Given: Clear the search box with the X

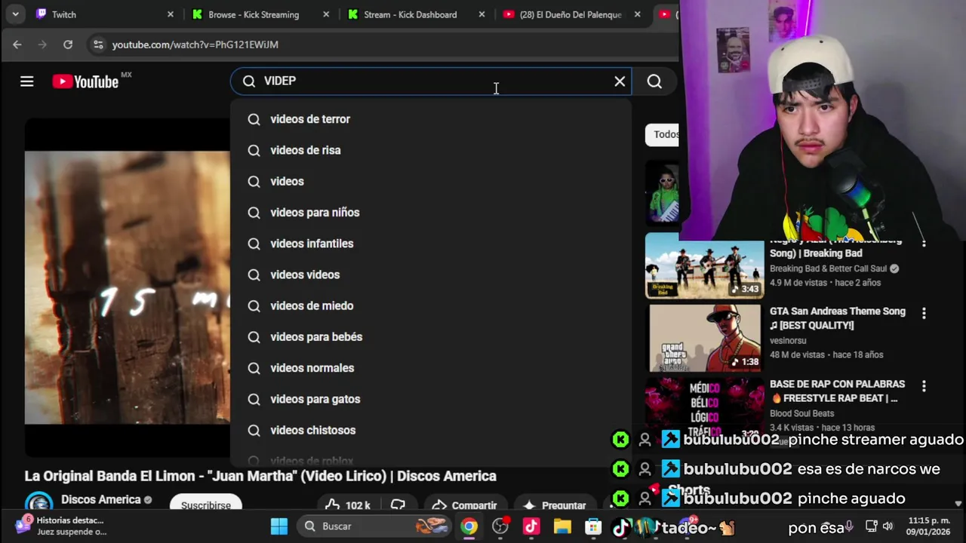Looking at the screenshot, I should 620,81.
